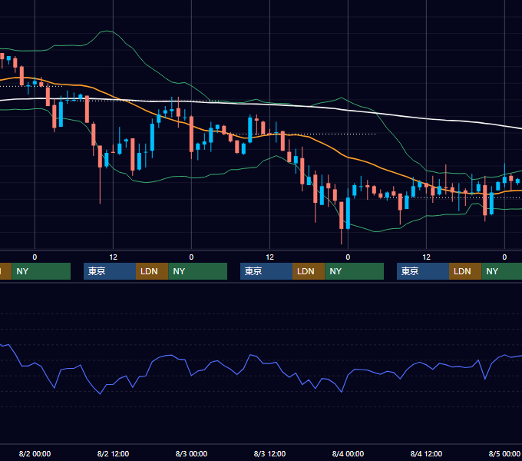Viewport: 522px width, 461px height.
Task: Click the 8/4 00:00 time axis label
Action: 348,453
